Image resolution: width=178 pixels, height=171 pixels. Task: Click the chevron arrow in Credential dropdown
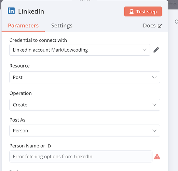click(x=145, y=50)
